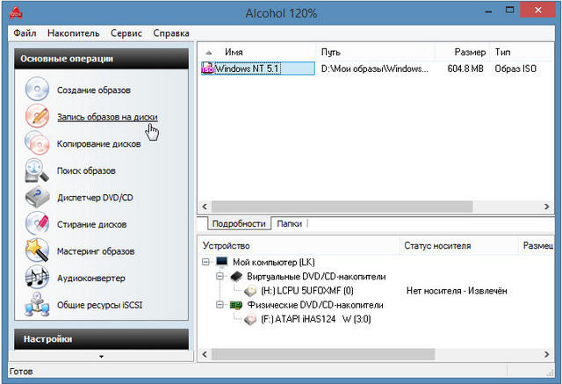Viewport: 562px width, 384px height.
Task: Click the disc copying icon
Action: [37, 142]
